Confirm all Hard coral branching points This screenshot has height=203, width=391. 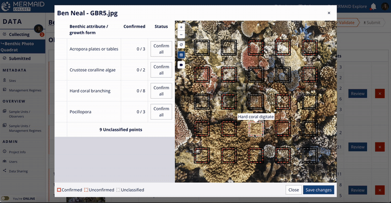(161, 91)
